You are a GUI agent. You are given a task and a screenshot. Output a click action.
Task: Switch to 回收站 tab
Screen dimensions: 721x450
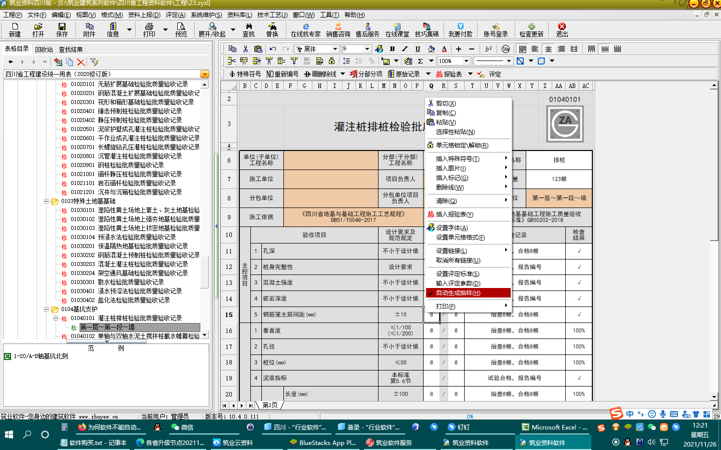click(x=44, y=49)
